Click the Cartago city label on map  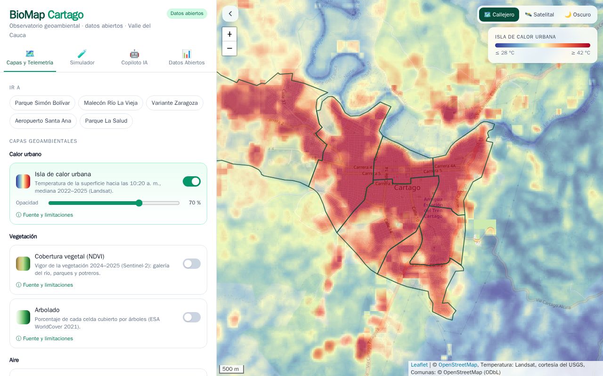pyautogui.click(x=407, y=188)
